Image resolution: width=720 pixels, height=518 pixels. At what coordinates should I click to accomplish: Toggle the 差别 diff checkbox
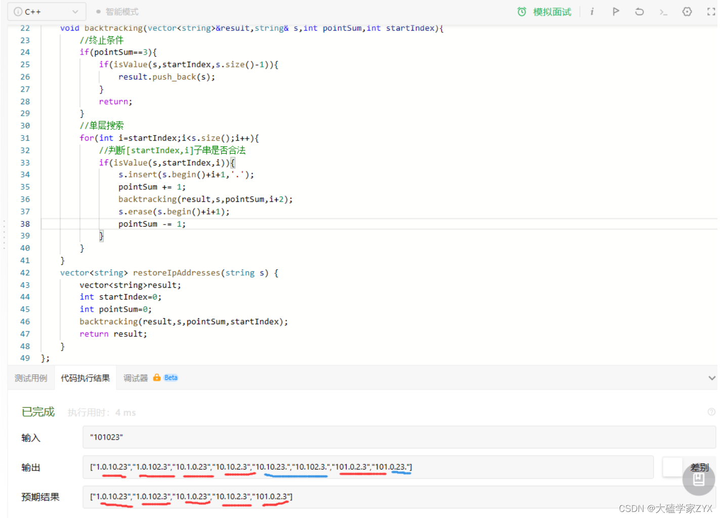coord(672,467)
